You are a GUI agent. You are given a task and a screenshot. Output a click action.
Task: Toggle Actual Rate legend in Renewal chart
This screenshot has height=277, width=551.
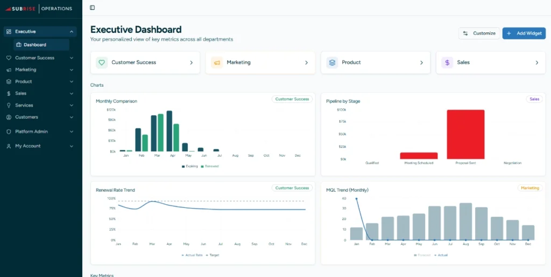click(x=192, y=255)
